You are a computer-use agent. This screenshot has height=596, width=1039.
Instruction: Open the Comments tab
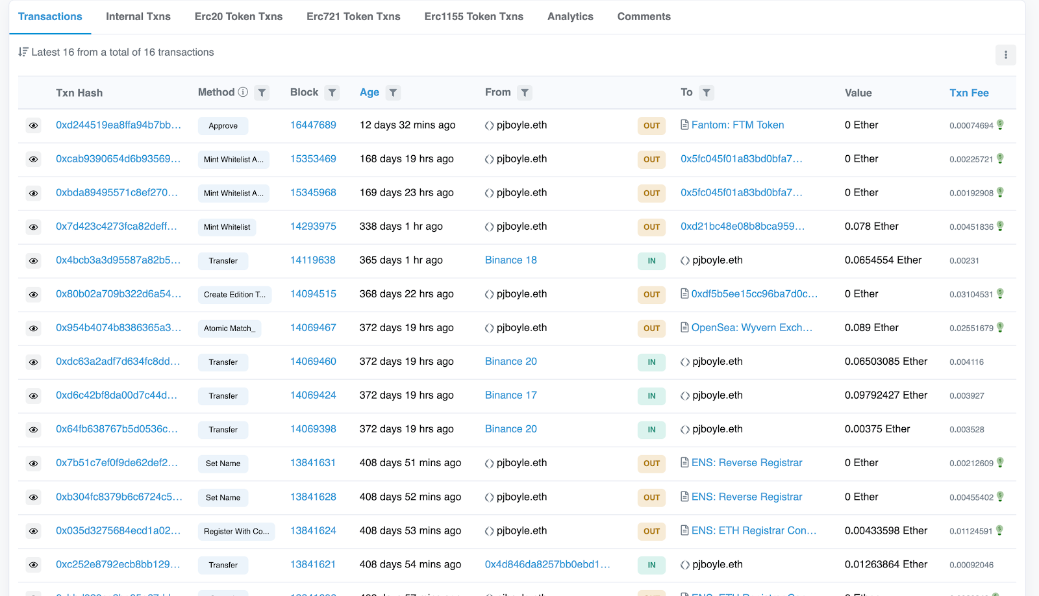point(644,16)
